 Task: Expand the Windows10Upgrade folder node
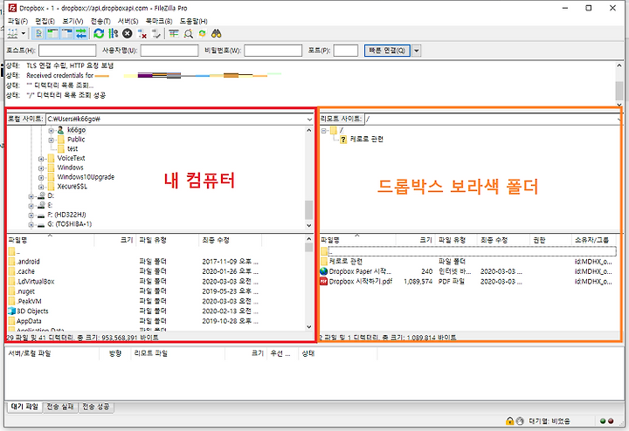point(41,177)
